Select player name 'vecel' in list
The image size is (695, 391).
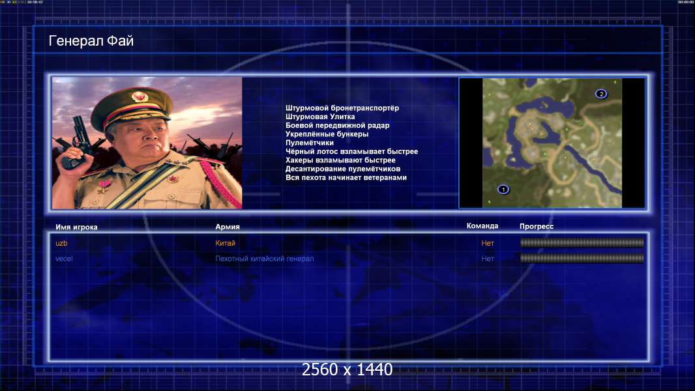[65, 259]
